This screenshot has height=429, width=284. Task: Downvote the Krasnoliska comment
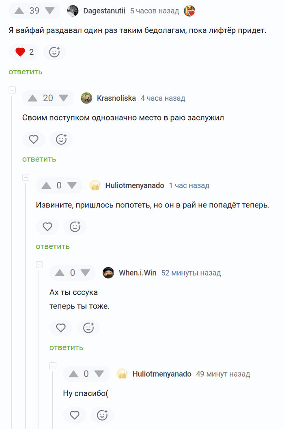click(63, 98)
